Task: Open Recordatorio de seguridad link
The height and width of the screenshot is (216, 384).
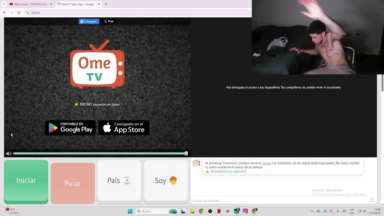Action: 228,171
